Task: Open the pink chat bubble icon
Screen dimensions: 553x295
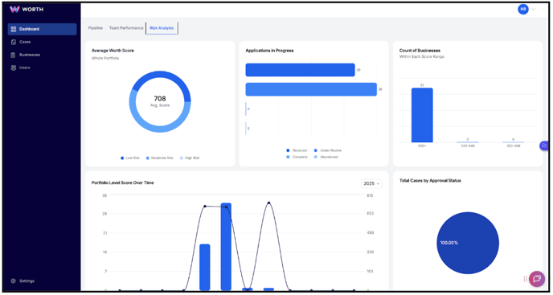Action: click(537, 279)
